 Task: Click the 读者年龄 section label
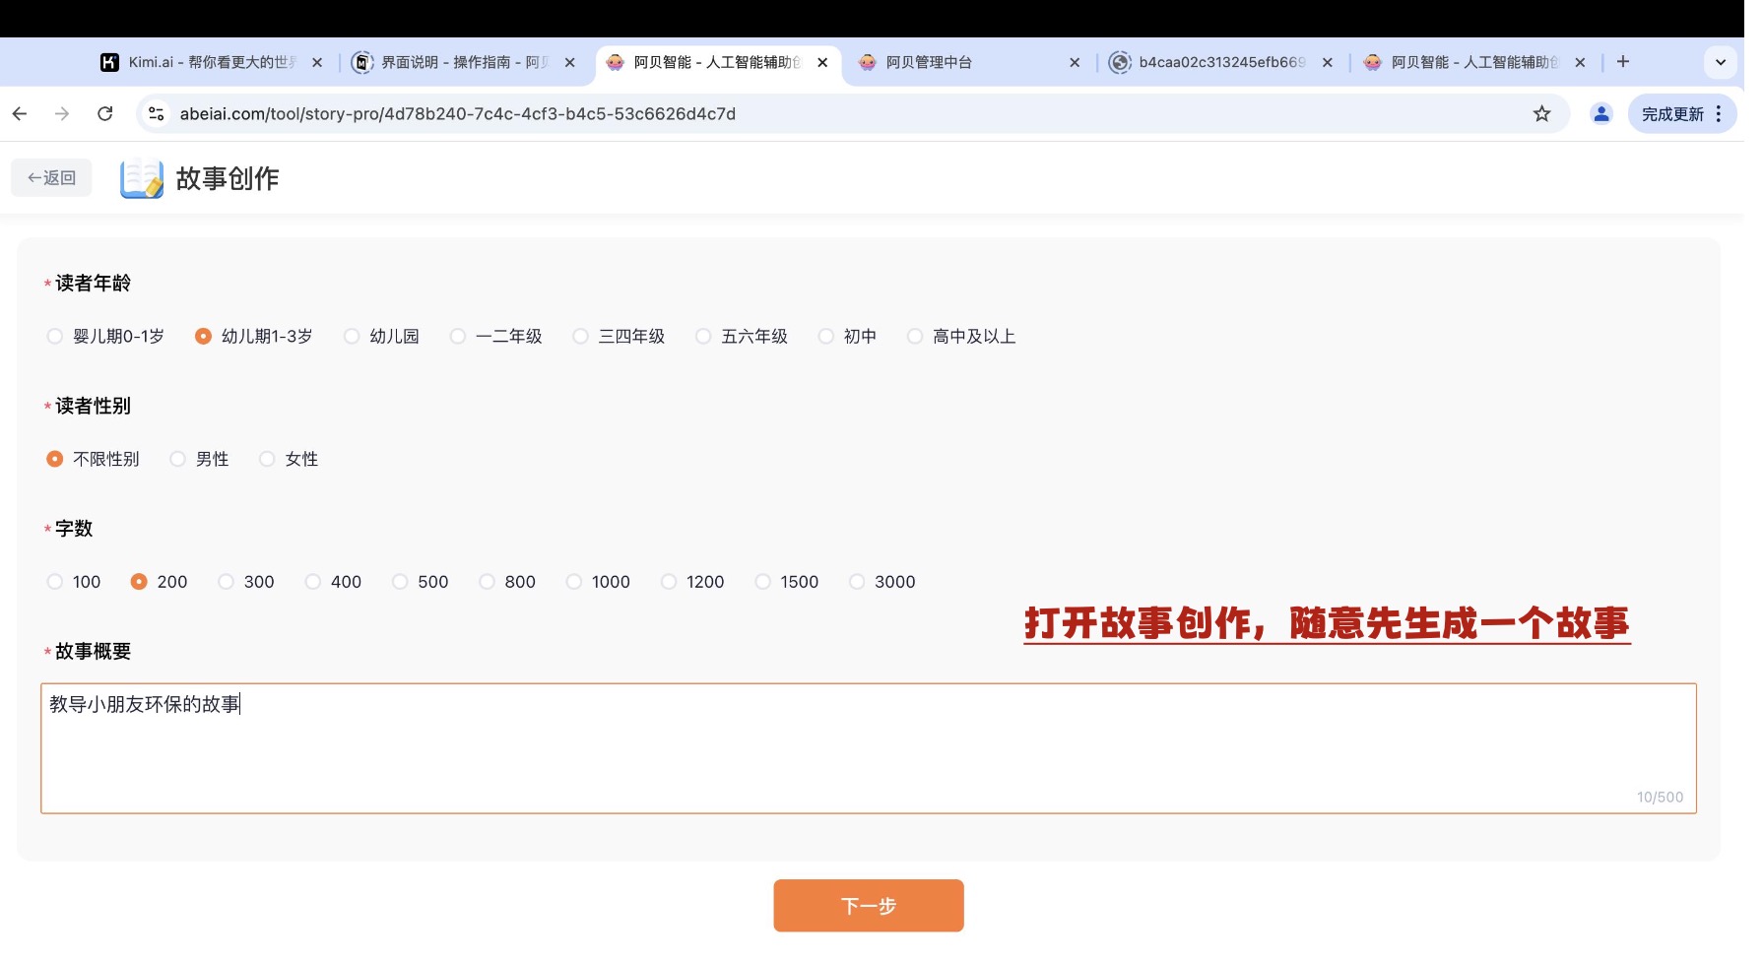[x=93, y=284]
